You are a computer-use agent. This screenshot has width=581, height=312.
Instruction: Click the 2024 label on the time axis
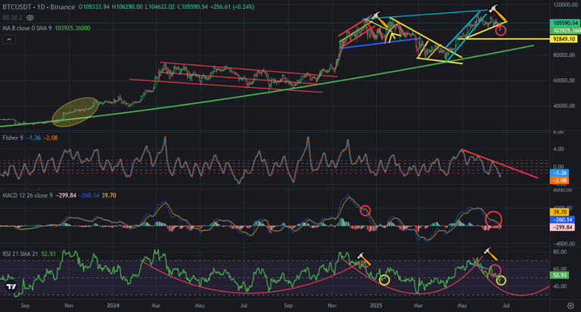tap(113, 306)
